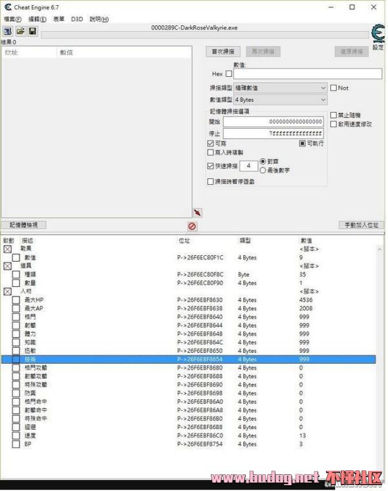Click the 還原掃描 Undo Scan button
This screenshot has height=491, width=388.
tap(352, 51)
